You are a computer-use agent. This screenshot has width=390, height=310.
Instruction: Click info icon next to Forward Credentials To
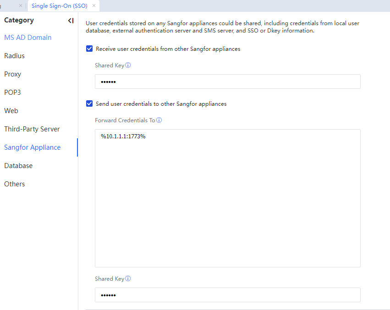(x=159, y=120)
